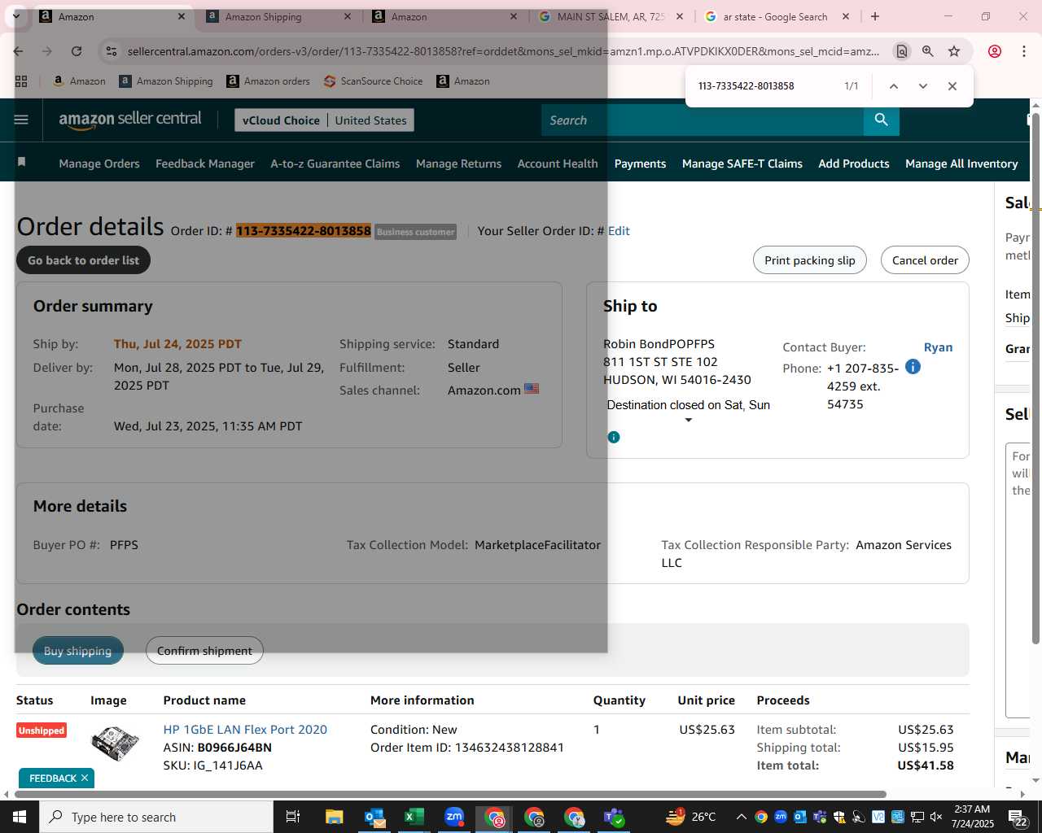Screen dimensions: 1042x833
Task: Open Payments in the nav bar
Action: [640, 164]
